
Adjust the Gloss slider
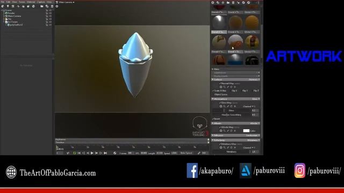tap(232, 110)
